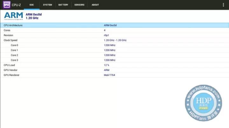Click the CPU-Z title text
Viewport: 229px width, 128px height.
coord(16,5)
